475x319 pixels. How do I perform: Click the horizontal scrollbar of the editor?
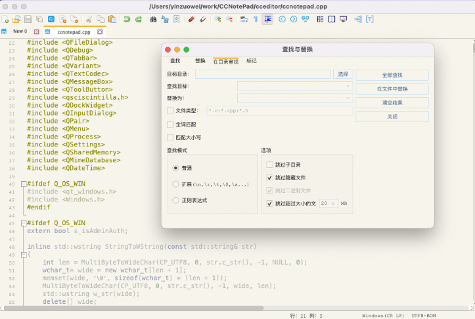coord(133,308)
